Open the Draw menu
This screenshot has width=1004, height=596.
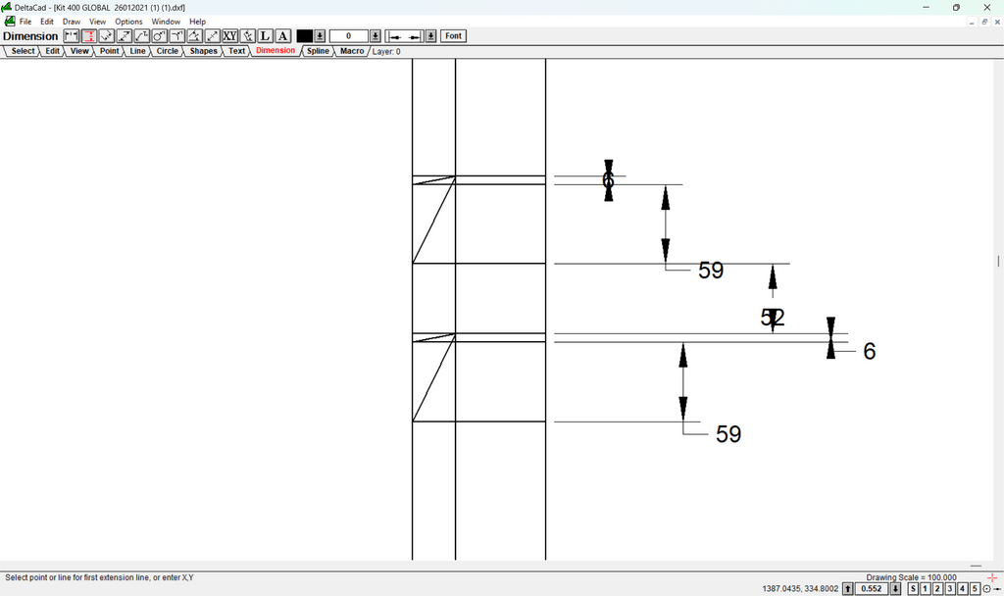[72, 22]
